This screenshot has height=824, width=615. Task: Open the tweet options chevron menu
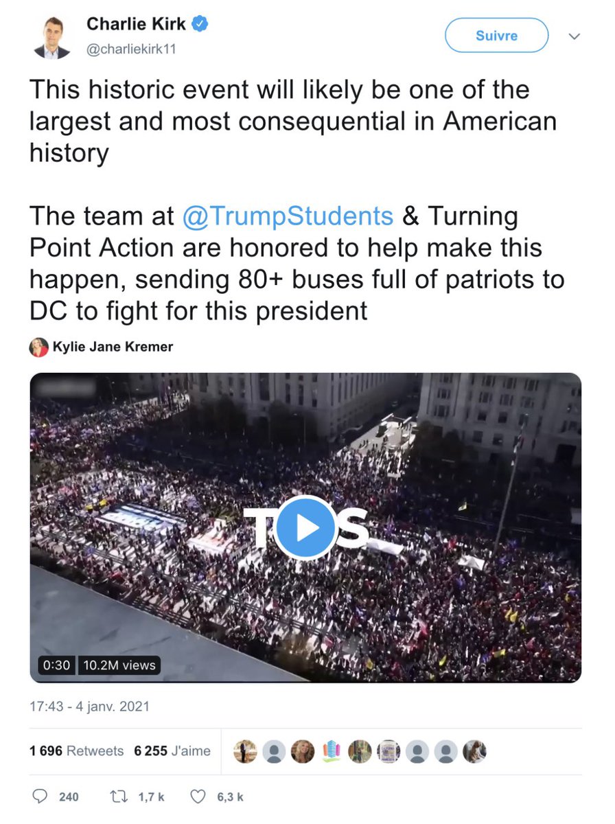(575, 37)
